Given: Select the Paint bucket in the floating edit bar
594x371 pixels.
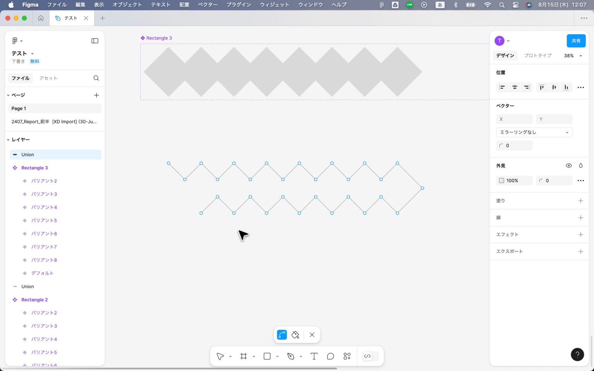Looking at the screenshot, I should click(295, 335).
